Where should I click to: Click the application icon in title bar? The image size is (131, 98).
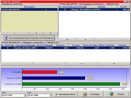click(x=2, y=2)
